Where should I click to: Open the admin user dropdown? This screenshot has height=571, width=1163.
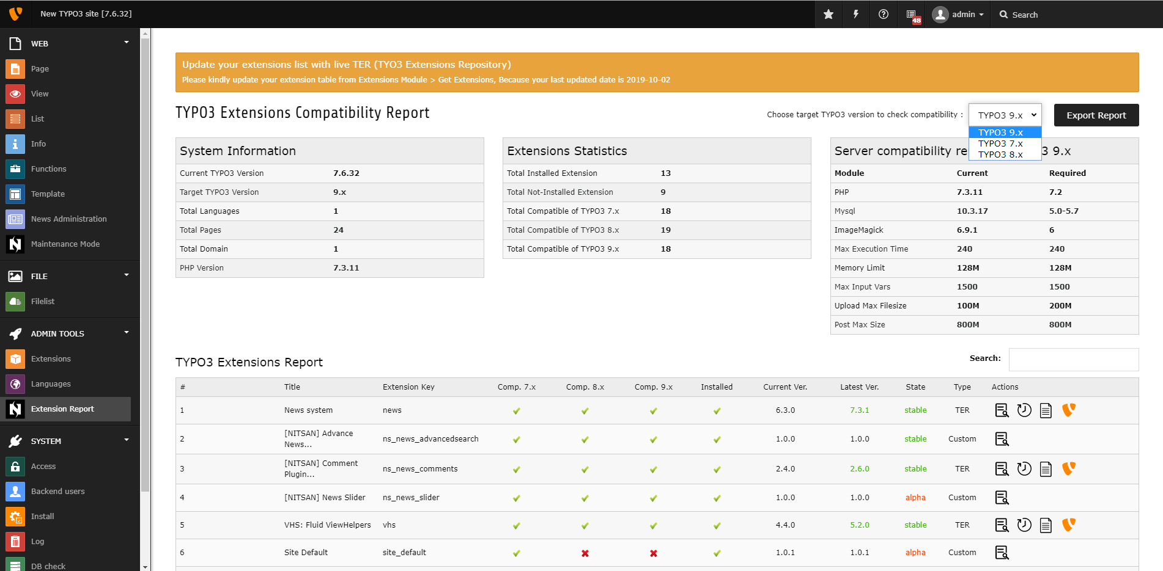(x=958, y=14)
